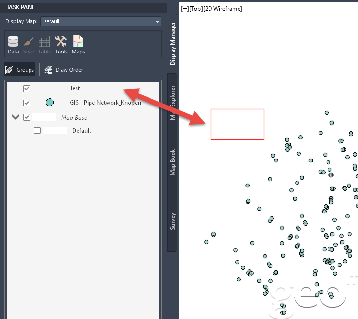The height and width of the screenshot is (319, 358).
Task: Click the Default layer line swatch
Action: (55, 131)
